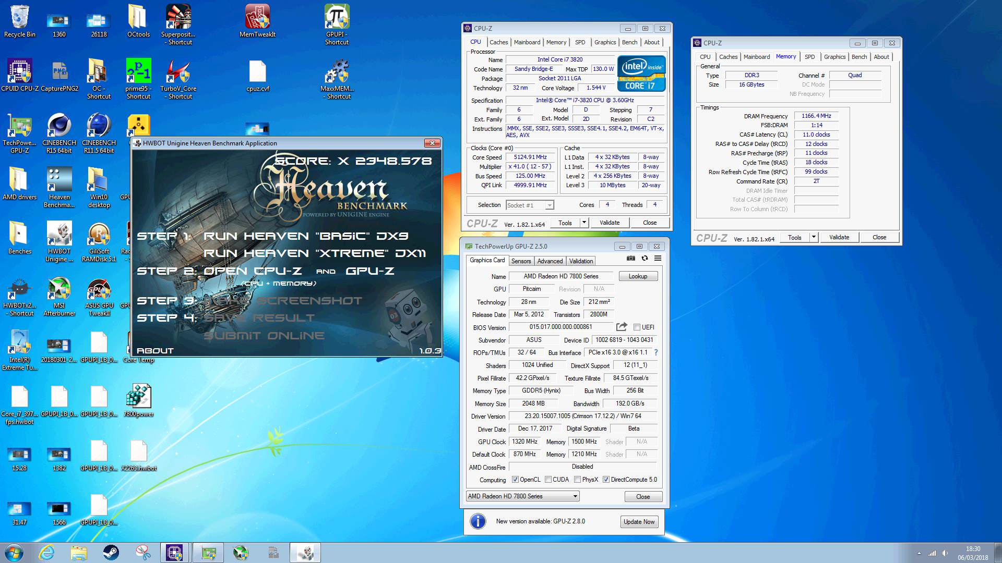Launch the ASUS GPU TweakII icon
1002x563 pixels.
pos(99,296)
